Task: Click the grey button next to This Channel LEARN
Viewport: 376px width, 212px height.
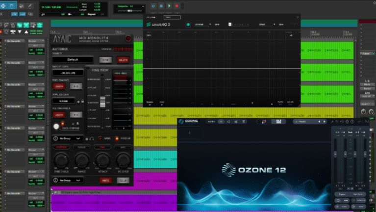Action: pyautogui.click(x=76, y=86)
